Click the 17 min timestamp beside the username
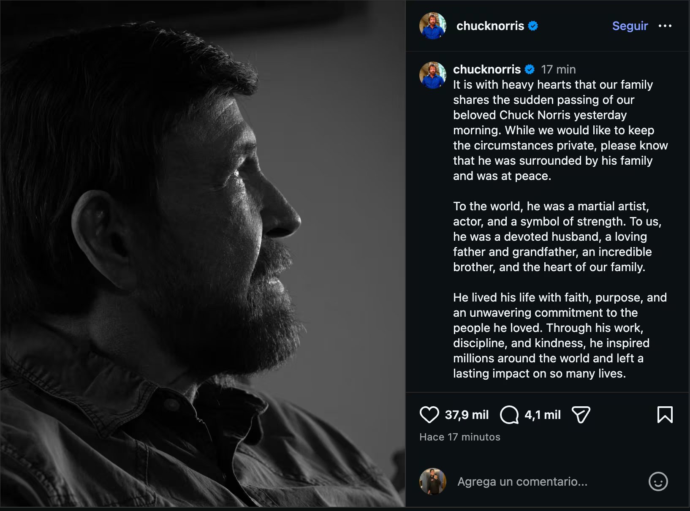Screen dimensions: 690x511 click(x=558, y=69)
